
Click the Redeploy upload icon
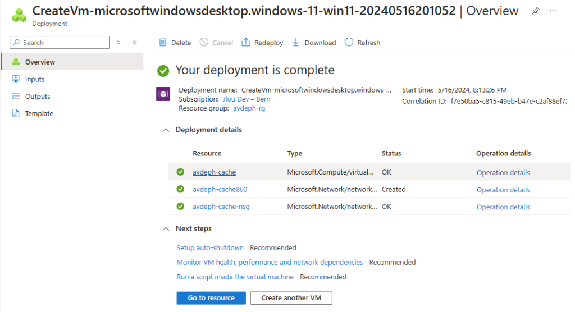pos(246,42)
